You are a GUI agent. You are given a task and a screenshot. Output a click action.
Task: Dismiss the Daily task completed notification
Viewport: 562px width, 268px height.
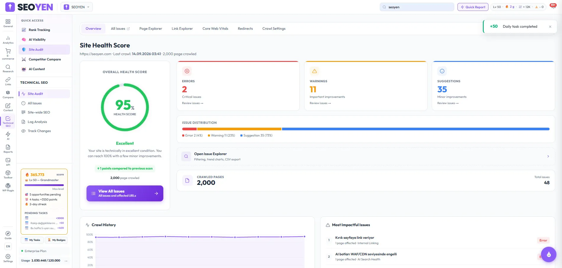550,27
